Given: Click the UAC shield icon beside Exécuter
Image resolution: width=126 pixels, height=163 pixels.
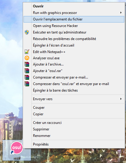Looking at the screenshot, I should tap(27, 32).
